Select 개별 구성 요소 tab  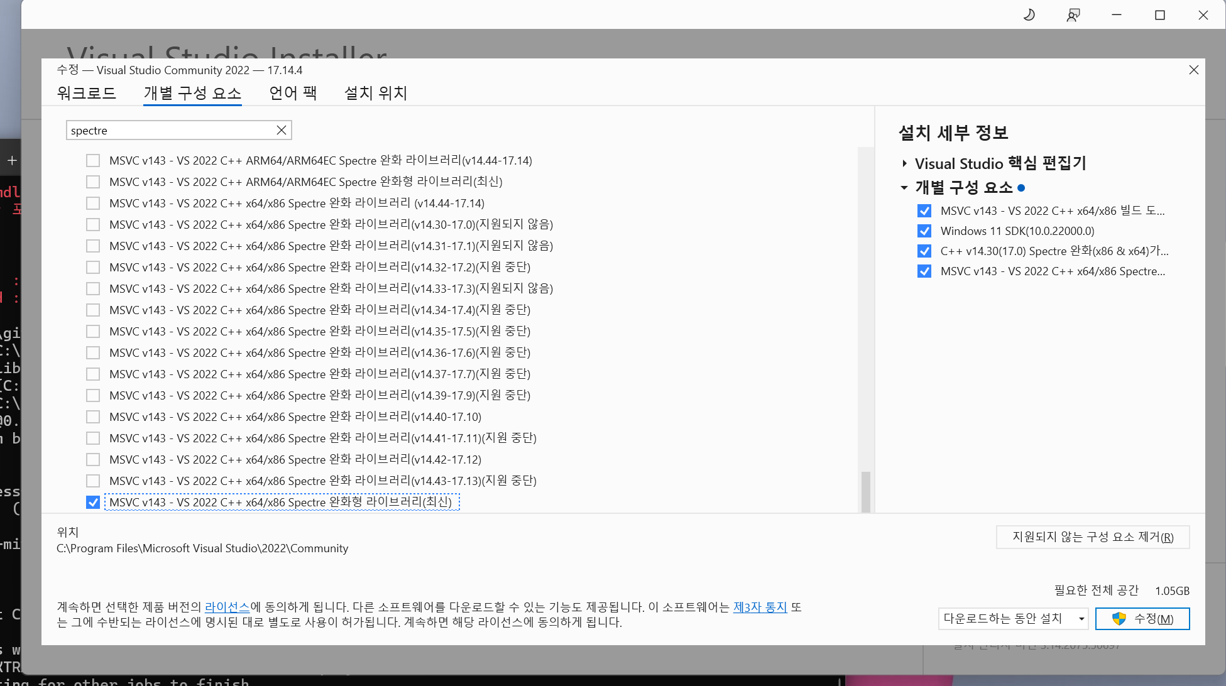coord(192,93)
